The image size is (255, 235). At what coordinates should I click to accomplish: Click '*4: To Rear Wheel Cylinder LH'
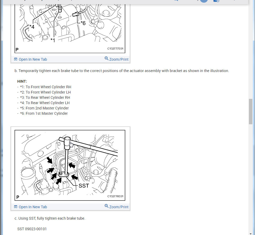pos(45,103)
